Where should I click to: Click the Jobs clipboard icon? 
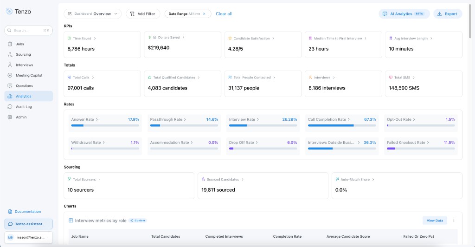tap(10, 44)
